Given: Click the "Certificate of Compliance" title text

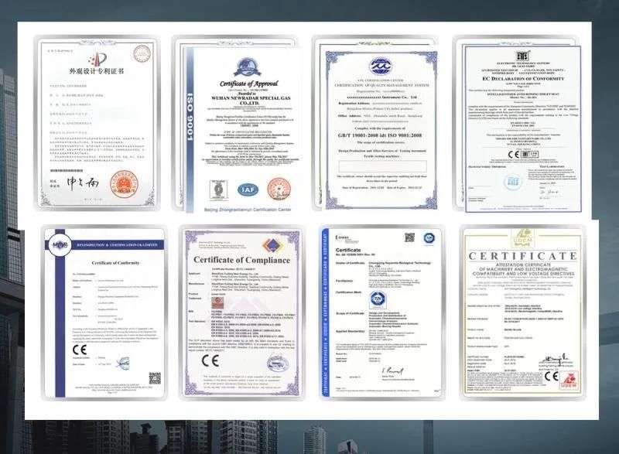Looking at the screenshot, I should tap(241, 260).
